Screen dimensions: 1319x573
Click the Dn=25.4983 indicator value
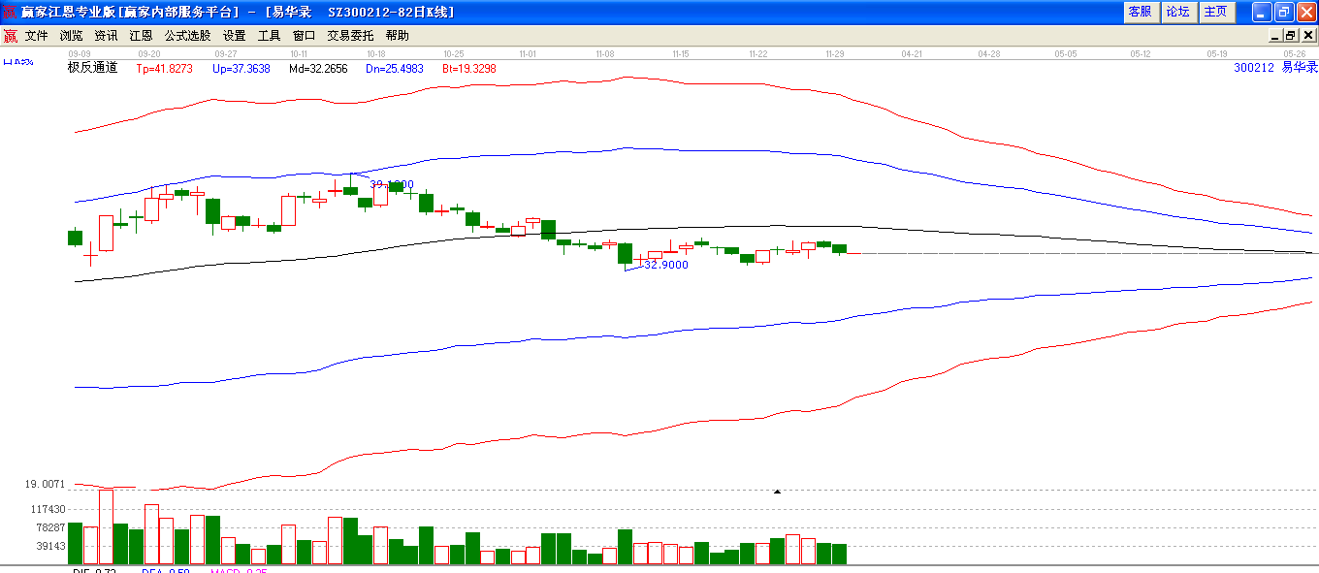pyautogui.click(x=395, y=69)
